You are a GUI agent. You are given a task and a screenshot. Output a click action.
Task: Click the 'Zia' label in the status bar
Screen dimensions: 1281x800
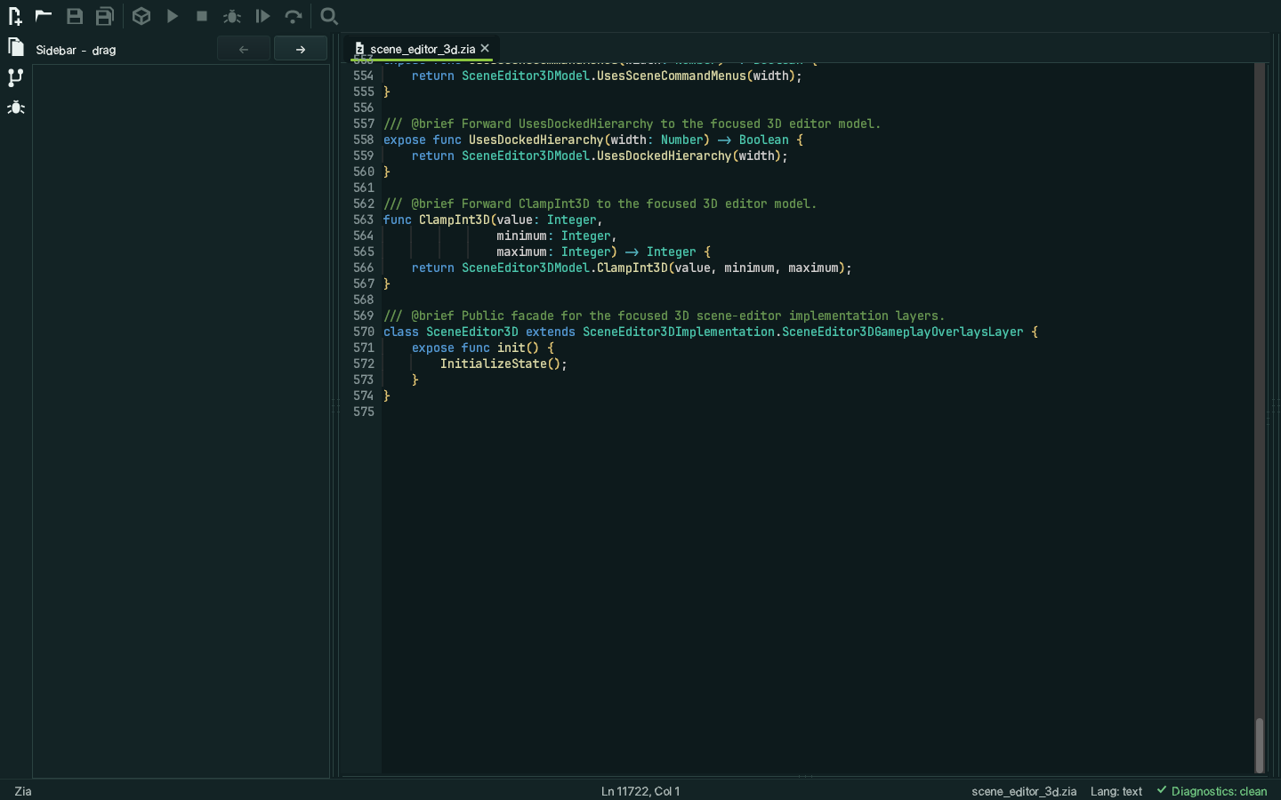click(23, 791)
